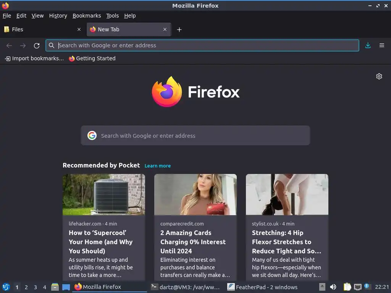Minimize the Firefox window

click(x=370, y=5)
